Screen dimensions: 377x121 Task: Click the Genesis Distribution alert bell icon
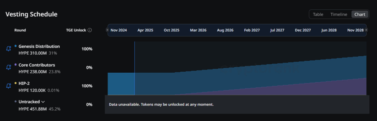[x=9, y=49]
